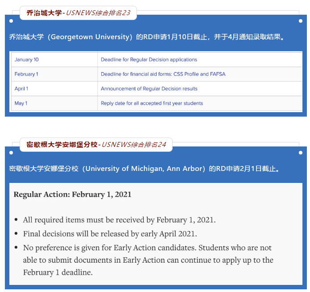Screen dimensions: 310x292
Task: Select 'Deadline for Regular Decision applications' cell
Action: pos(200,60)
